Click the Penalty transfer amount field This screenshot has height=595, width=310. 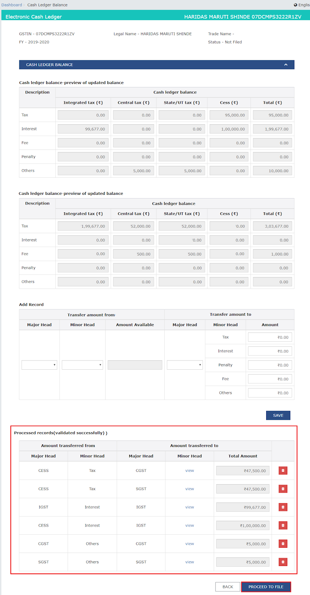pos(270,365)
